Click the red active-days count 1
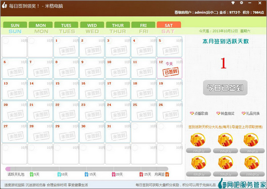267x189 pixels. coord(223,63)
